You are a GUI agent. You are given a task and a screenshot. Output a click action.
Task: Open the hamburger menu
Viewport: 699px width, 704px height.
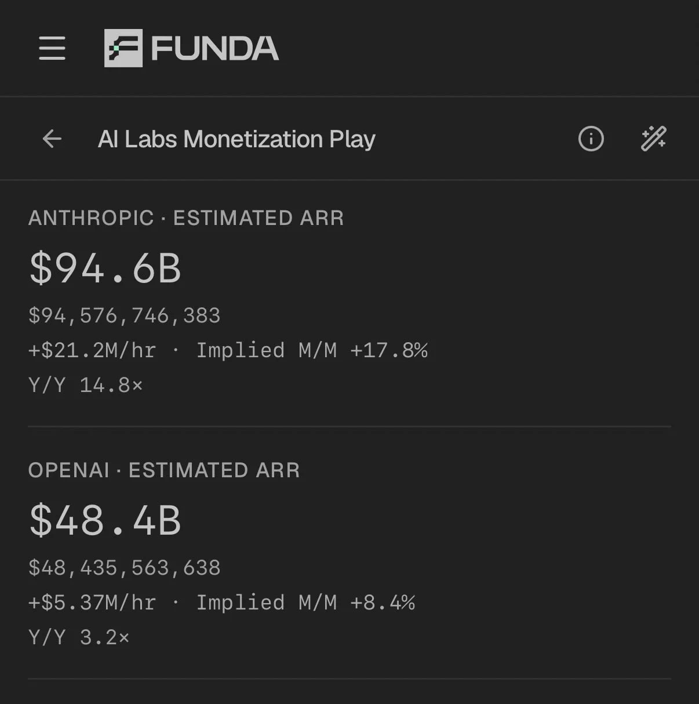coord(52,48)
